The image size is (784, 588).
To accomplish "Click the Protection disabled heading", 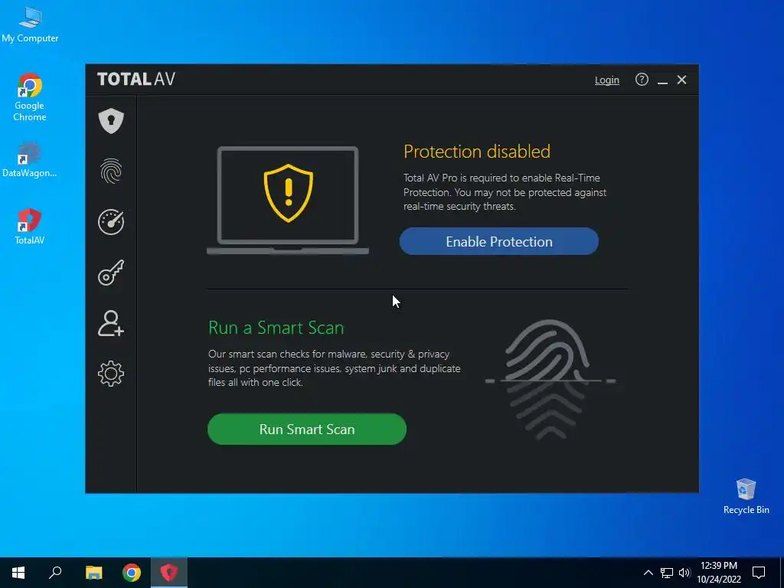I will [x=477, y=152].
